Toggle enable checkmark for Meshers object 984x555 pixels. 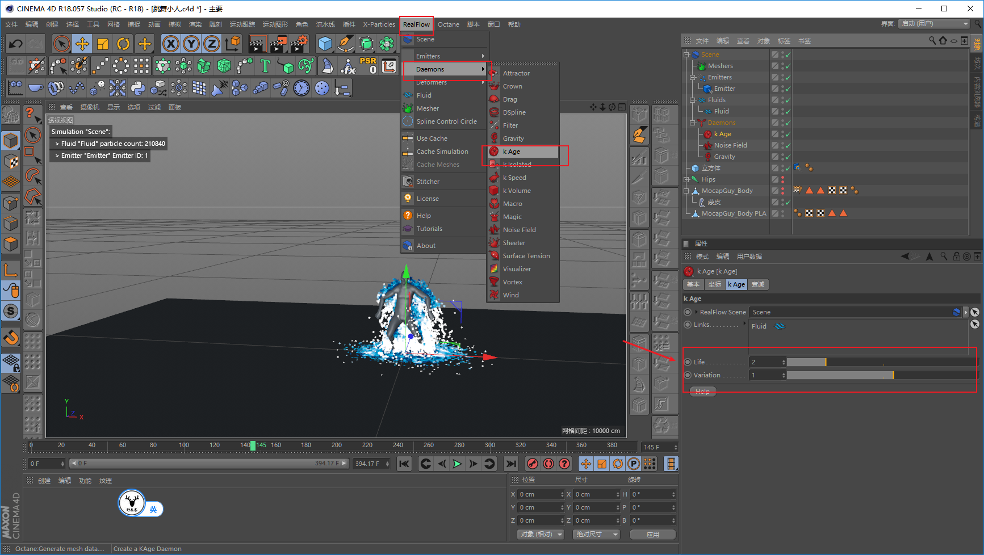coord(788,66)
